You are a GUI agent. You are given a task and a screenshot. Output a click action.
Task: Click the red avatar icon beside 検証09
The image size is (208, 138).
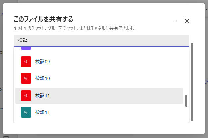[26, 62]
